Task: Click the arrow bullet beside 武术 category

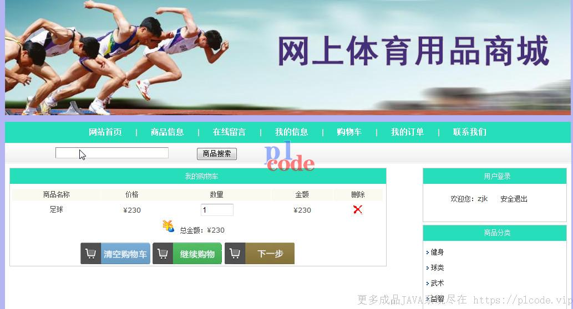Action: point(427,283)
